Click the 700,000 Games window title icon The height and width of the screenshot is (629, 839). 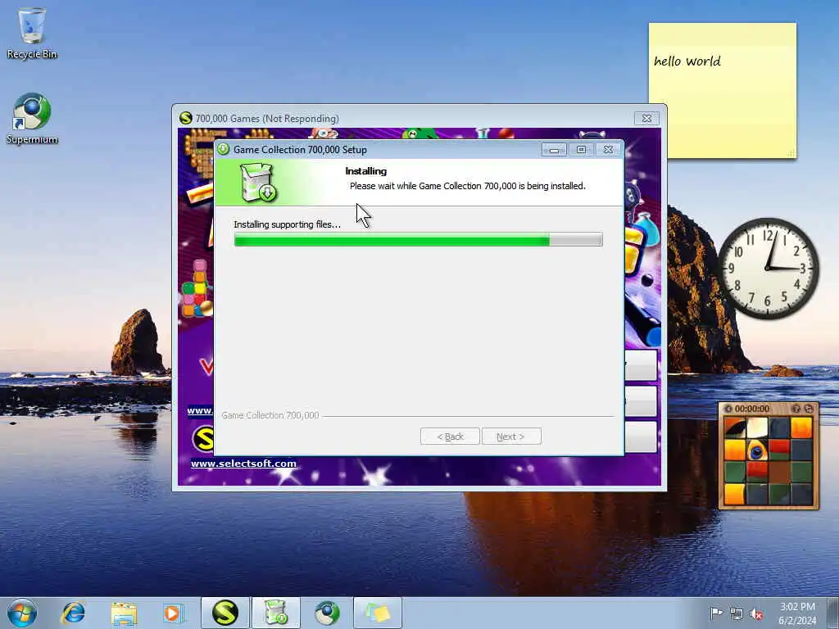[x=186, y=118]
